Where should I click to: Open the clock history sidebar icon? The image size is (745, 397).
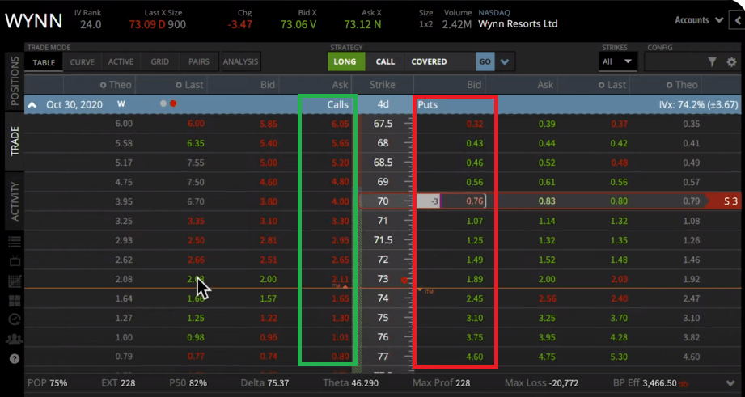tap(14, 319)
